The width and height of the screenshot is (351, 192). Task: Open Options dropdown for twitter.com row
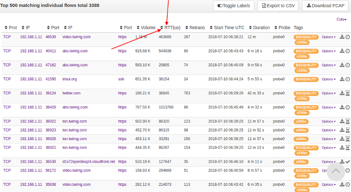(x=328, y=94)
